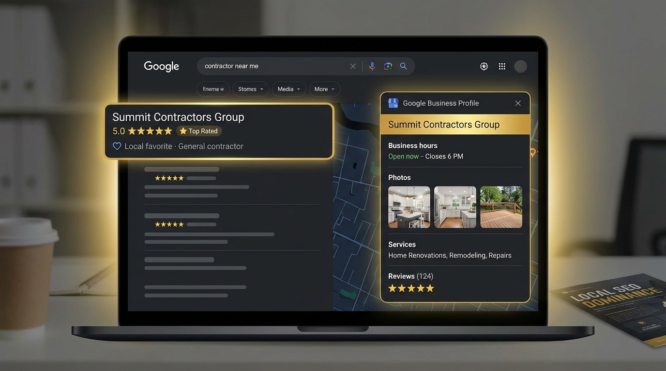Select the Summit Contractors Group result
This screenshot has width=666, height=371.
[x=178, y=117]
